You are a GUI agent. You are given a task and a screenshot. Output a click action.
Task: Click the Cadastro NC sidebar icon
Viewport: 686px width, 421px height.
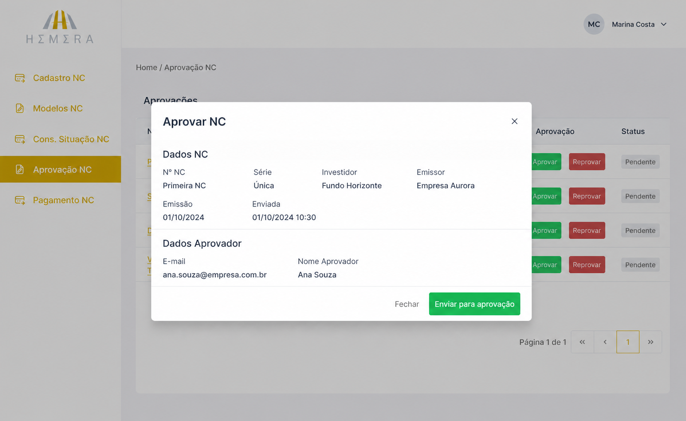(20, 78)
